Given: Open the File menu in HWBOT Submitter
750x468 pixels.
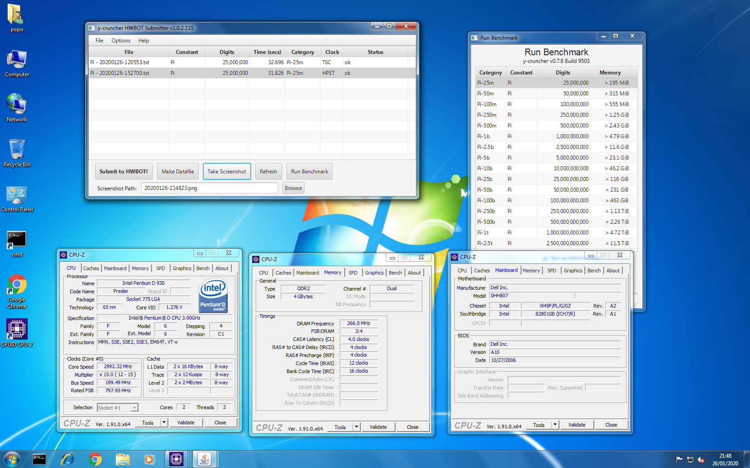Looking at the screenshot, I should point(99,41).
